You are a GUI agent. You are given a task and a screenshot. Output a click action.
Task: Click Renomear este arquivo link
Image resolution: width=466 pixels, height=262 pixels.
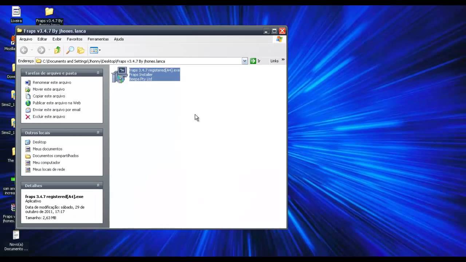(52, 83)
